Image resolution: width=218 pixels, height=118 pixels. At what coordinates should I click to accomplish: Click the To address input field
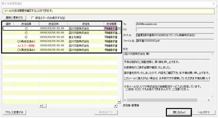175,24
